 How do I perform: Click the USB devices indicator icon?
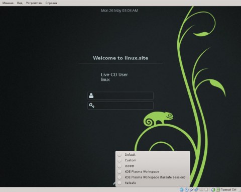(191, 189)
